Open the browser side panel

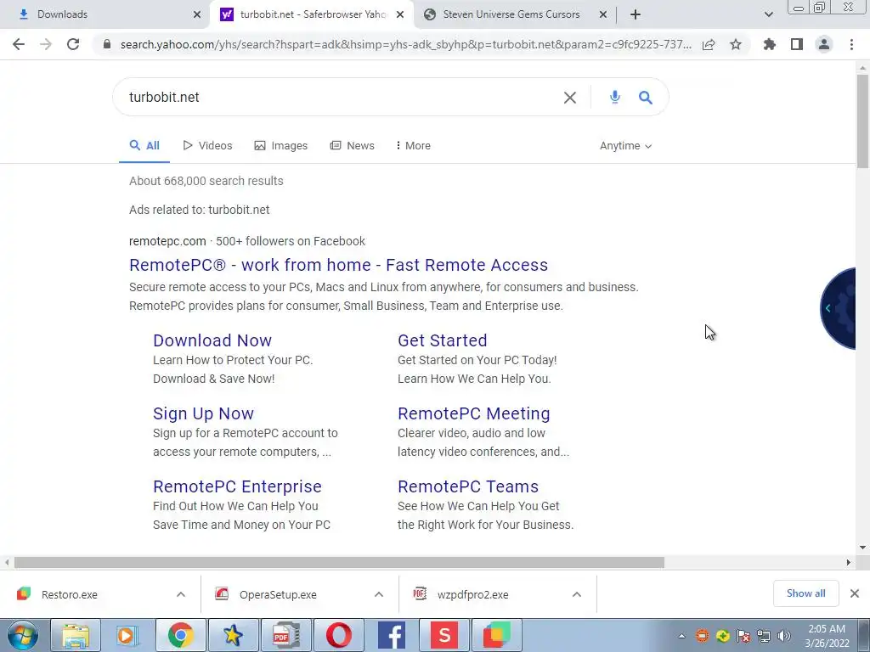[x=797, y=44]
